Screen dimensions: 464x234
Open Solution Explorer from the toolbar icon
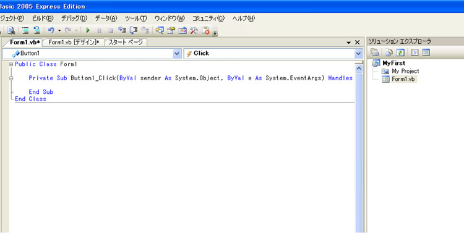pyautogui.click(x=160, y=30)
